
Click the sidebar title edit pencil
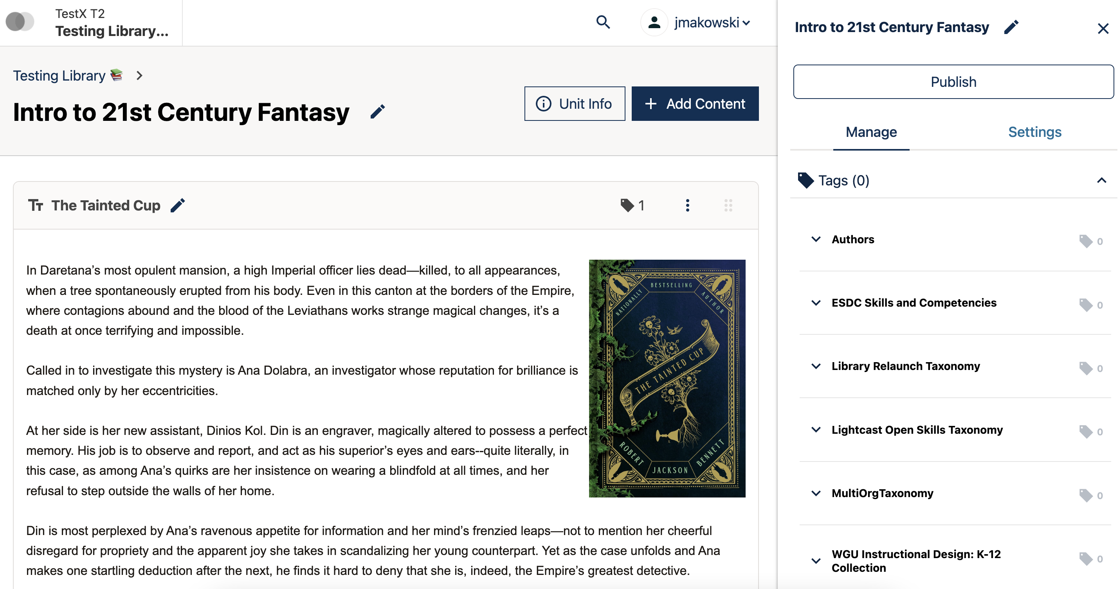click(1011, 27)
